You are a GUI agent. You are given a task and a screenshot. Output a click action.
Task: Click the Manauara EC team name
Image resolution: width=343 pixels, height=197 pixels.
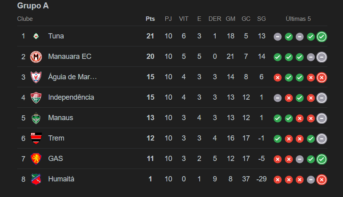70,56
